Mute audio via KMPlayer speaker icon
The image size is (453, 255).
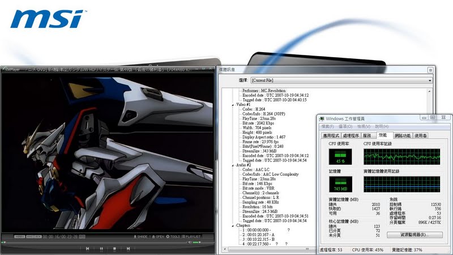tap(190, 243)
